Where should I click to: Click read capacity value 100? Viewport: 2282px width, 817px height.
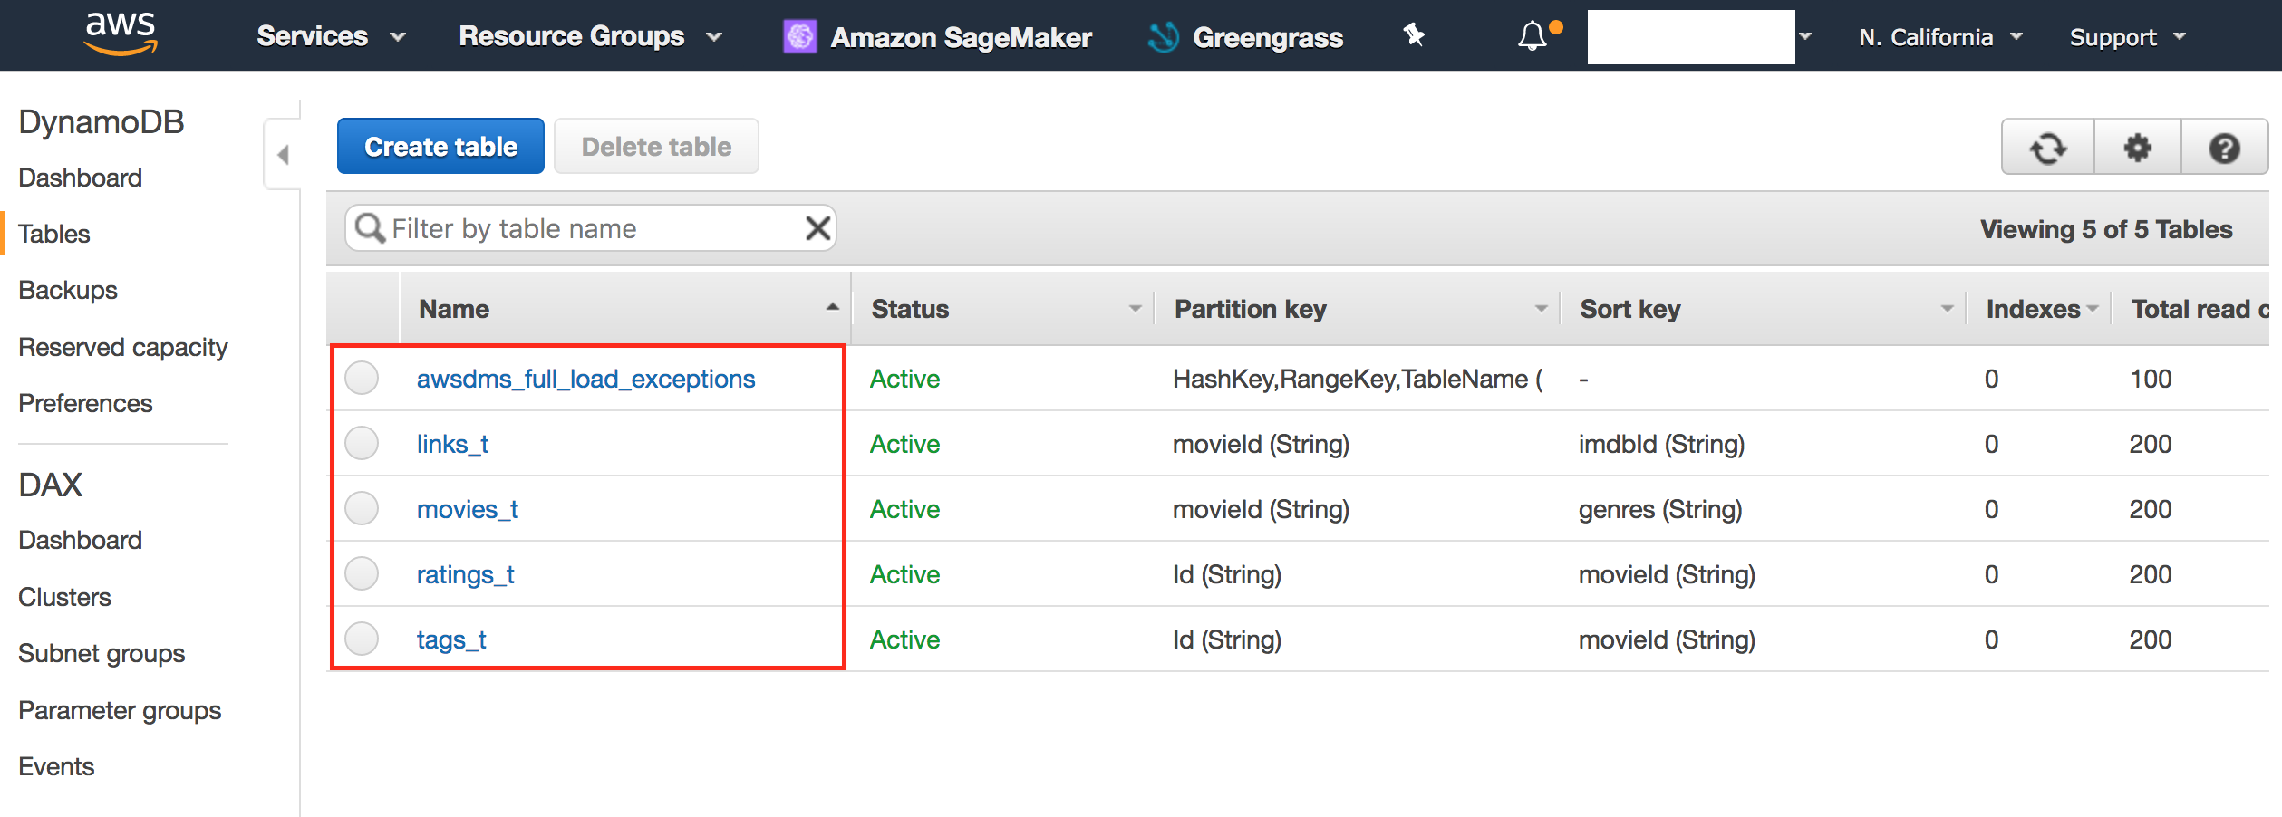[x=2151, y=379]
